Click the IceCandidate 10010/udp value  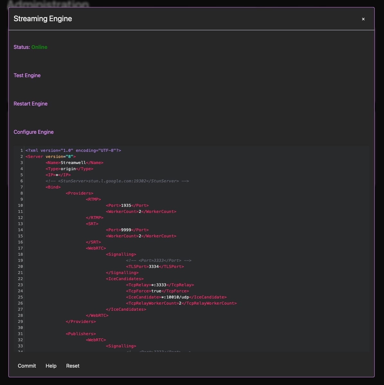[x=175, y=297]
